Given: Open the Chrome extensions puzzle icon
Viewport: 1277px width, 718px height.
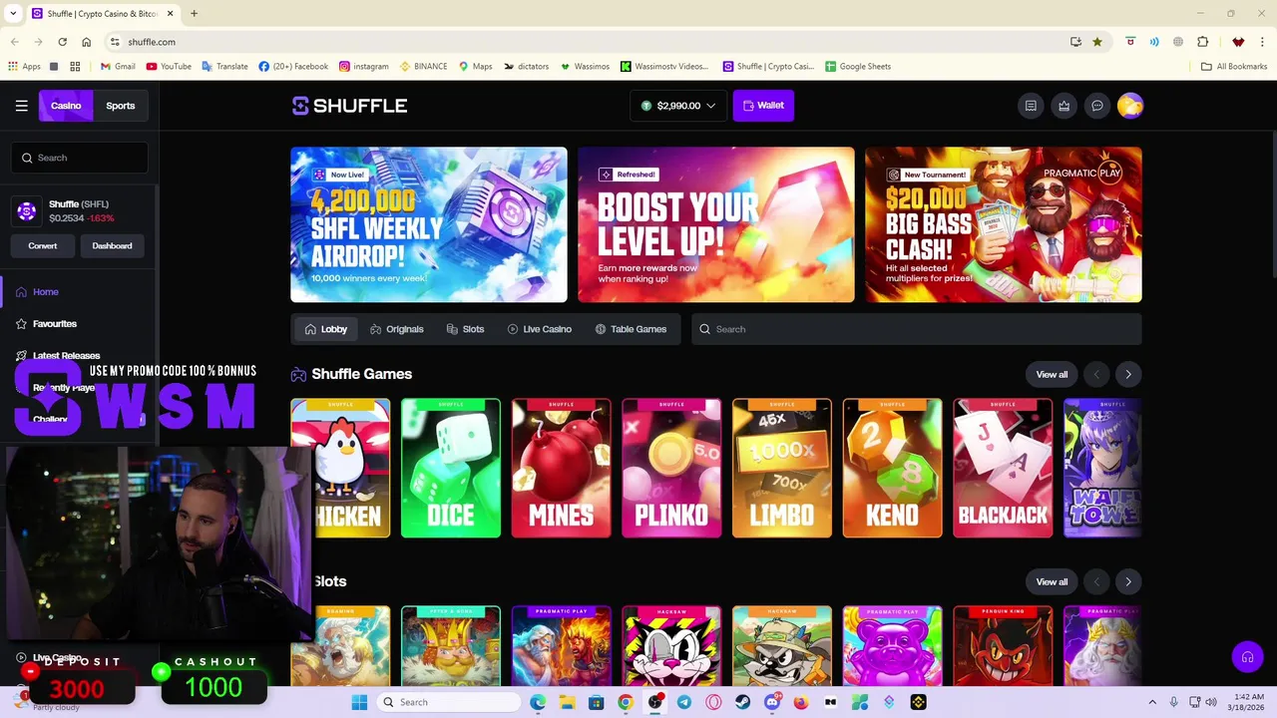Looking at the screenshot, I should point(1202,42).
